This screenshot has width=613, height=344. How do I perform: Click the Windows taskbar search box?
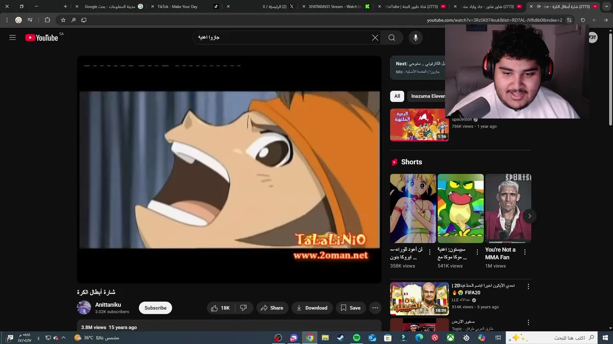coord(552,338)
